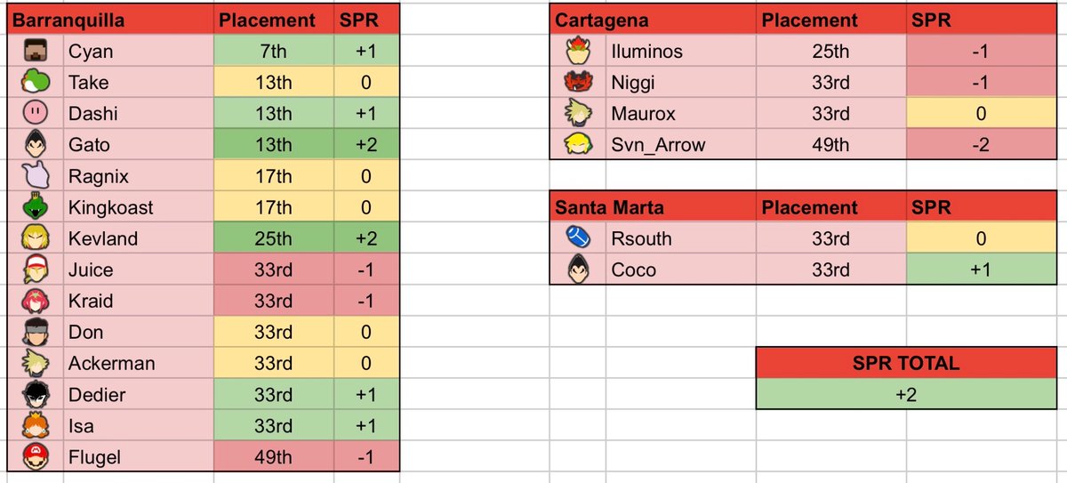The height and width of the screenshot is (483, 1067).
Task: Select the Cartagena header cell
Action: (654, 20)
